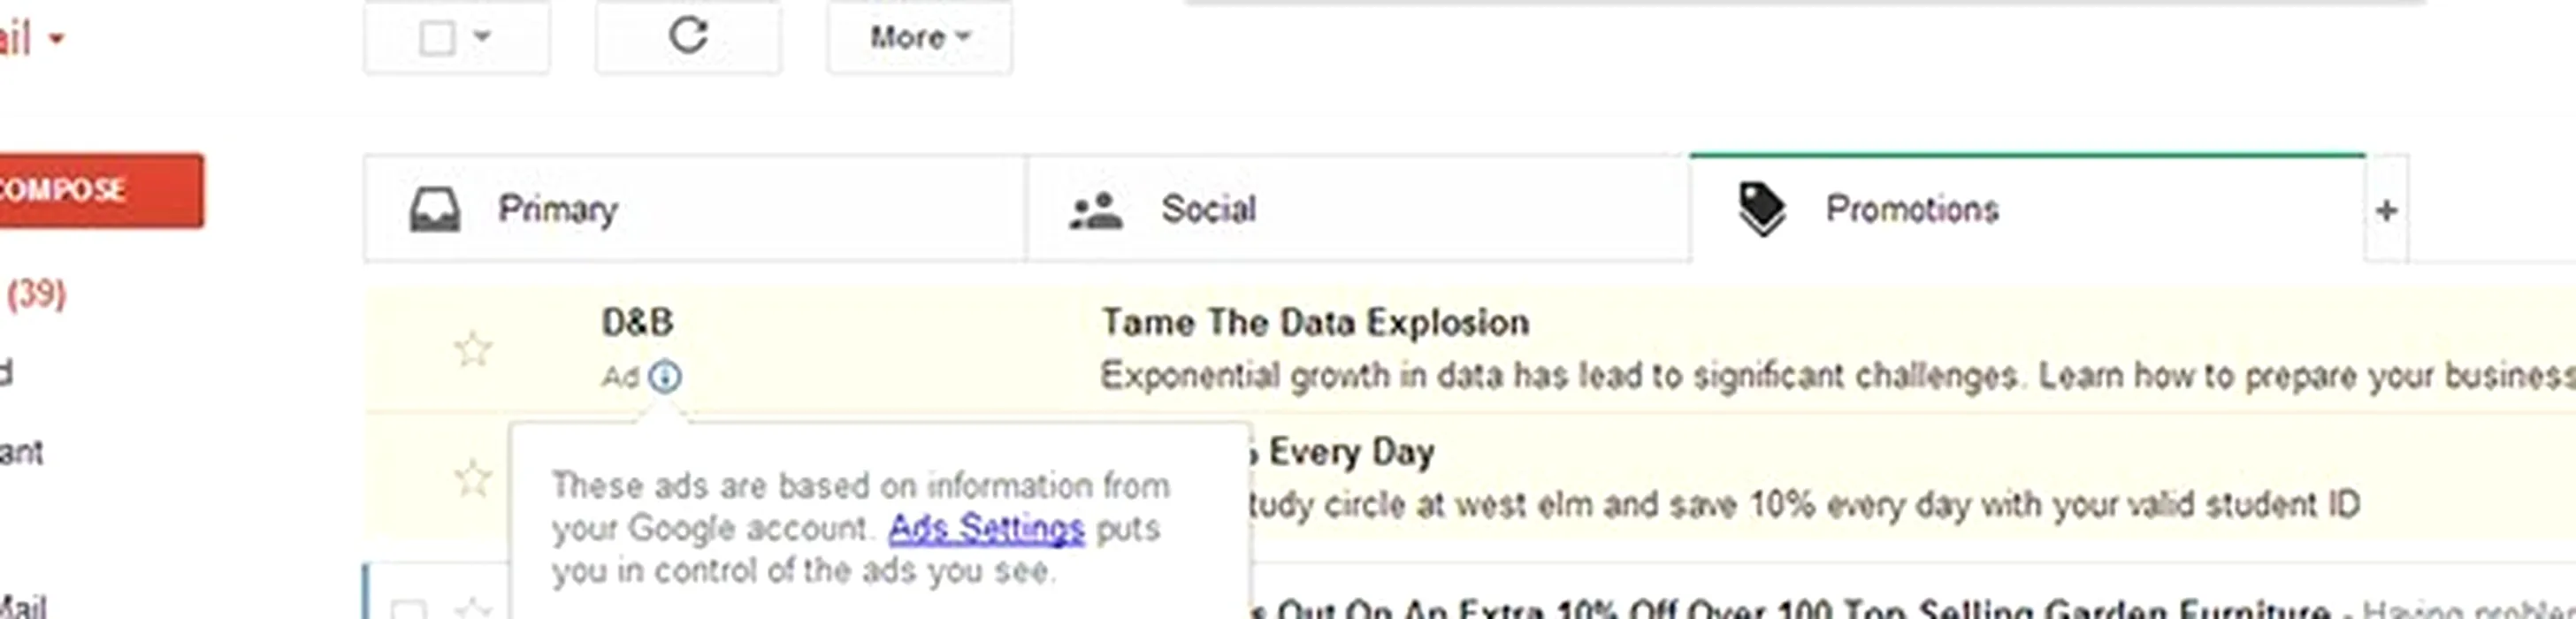This screenshot has width=2576, height=619.
Task: Star the D&B ad message
Action: pos(473,350)
